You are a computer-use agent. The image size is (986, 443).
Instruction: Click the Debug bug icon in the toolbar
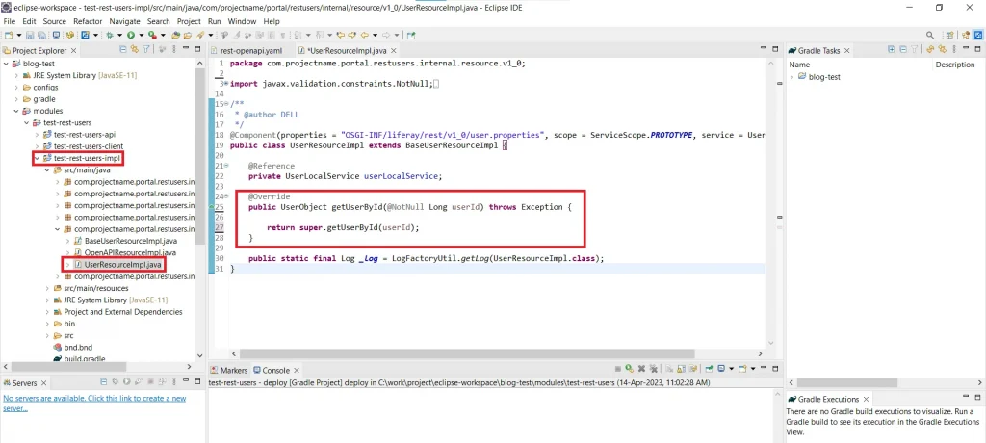pos(109,36)
